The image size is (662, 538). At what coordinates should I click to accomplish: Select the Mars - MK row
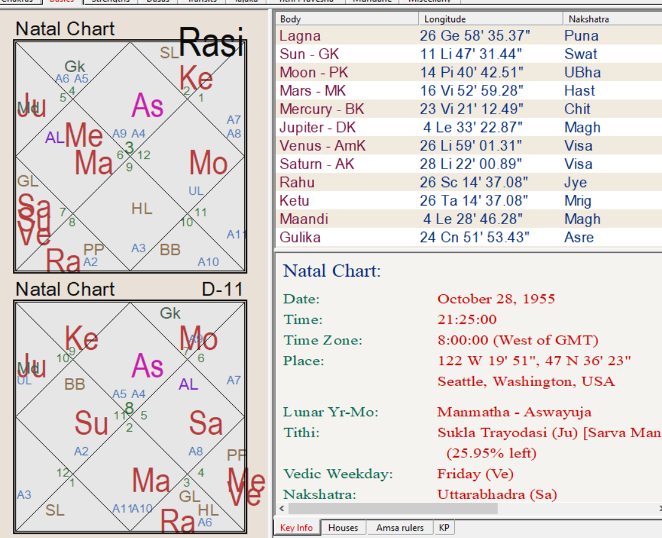pos(468,90)
